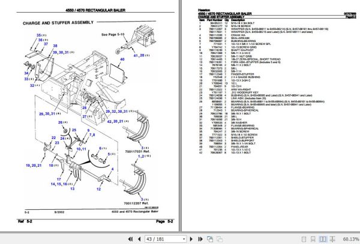Image resolution: width=360 pixels, height=244 pixels.
Task: Open the page number dropdown arrow
Action: coord(184,239)
